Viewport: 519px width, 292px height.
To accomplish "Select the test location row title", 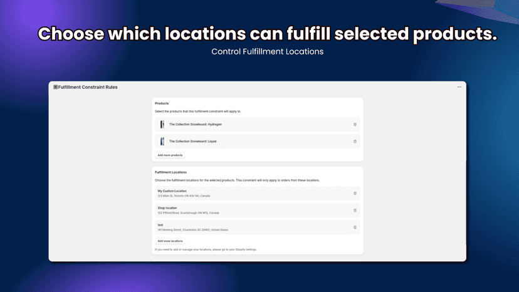I will [160, 225].
